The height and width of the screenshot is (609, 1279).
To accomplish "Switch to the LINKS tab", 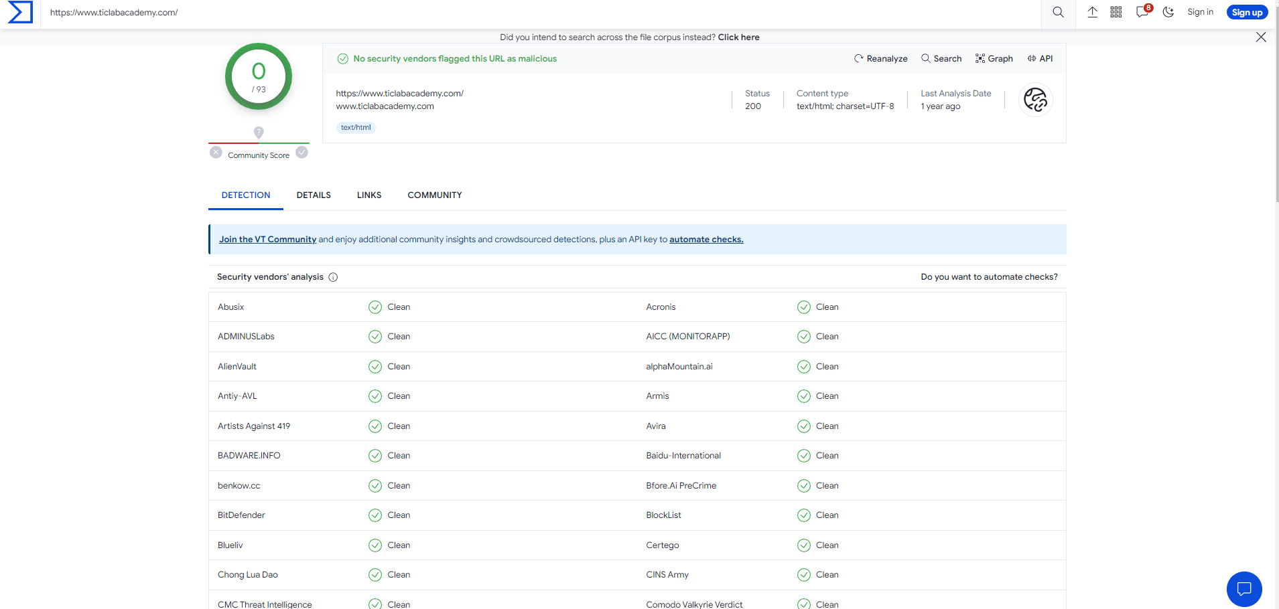I will click(369, 195).
